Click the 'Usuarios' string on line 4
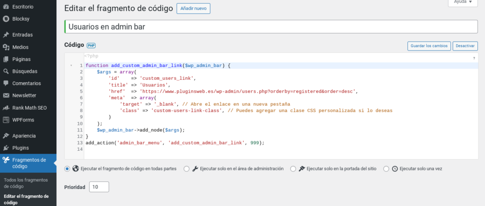 coord(154,85)
